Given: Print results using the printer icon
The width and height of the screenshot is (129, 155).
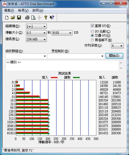Looking at the screenshot, I should click(27, 18).
